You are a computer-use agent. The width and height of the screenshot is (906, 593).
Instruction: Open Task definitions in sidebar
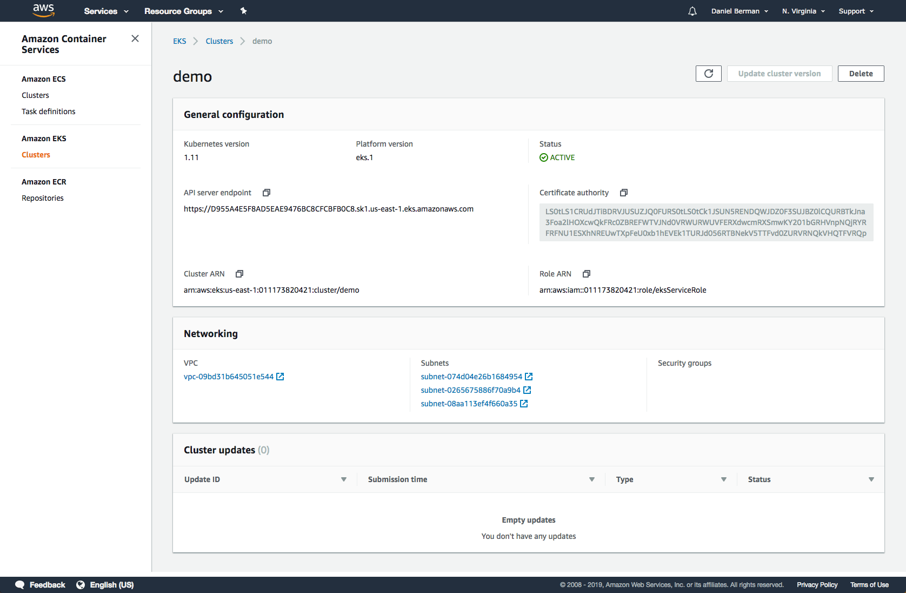(49, 111)
